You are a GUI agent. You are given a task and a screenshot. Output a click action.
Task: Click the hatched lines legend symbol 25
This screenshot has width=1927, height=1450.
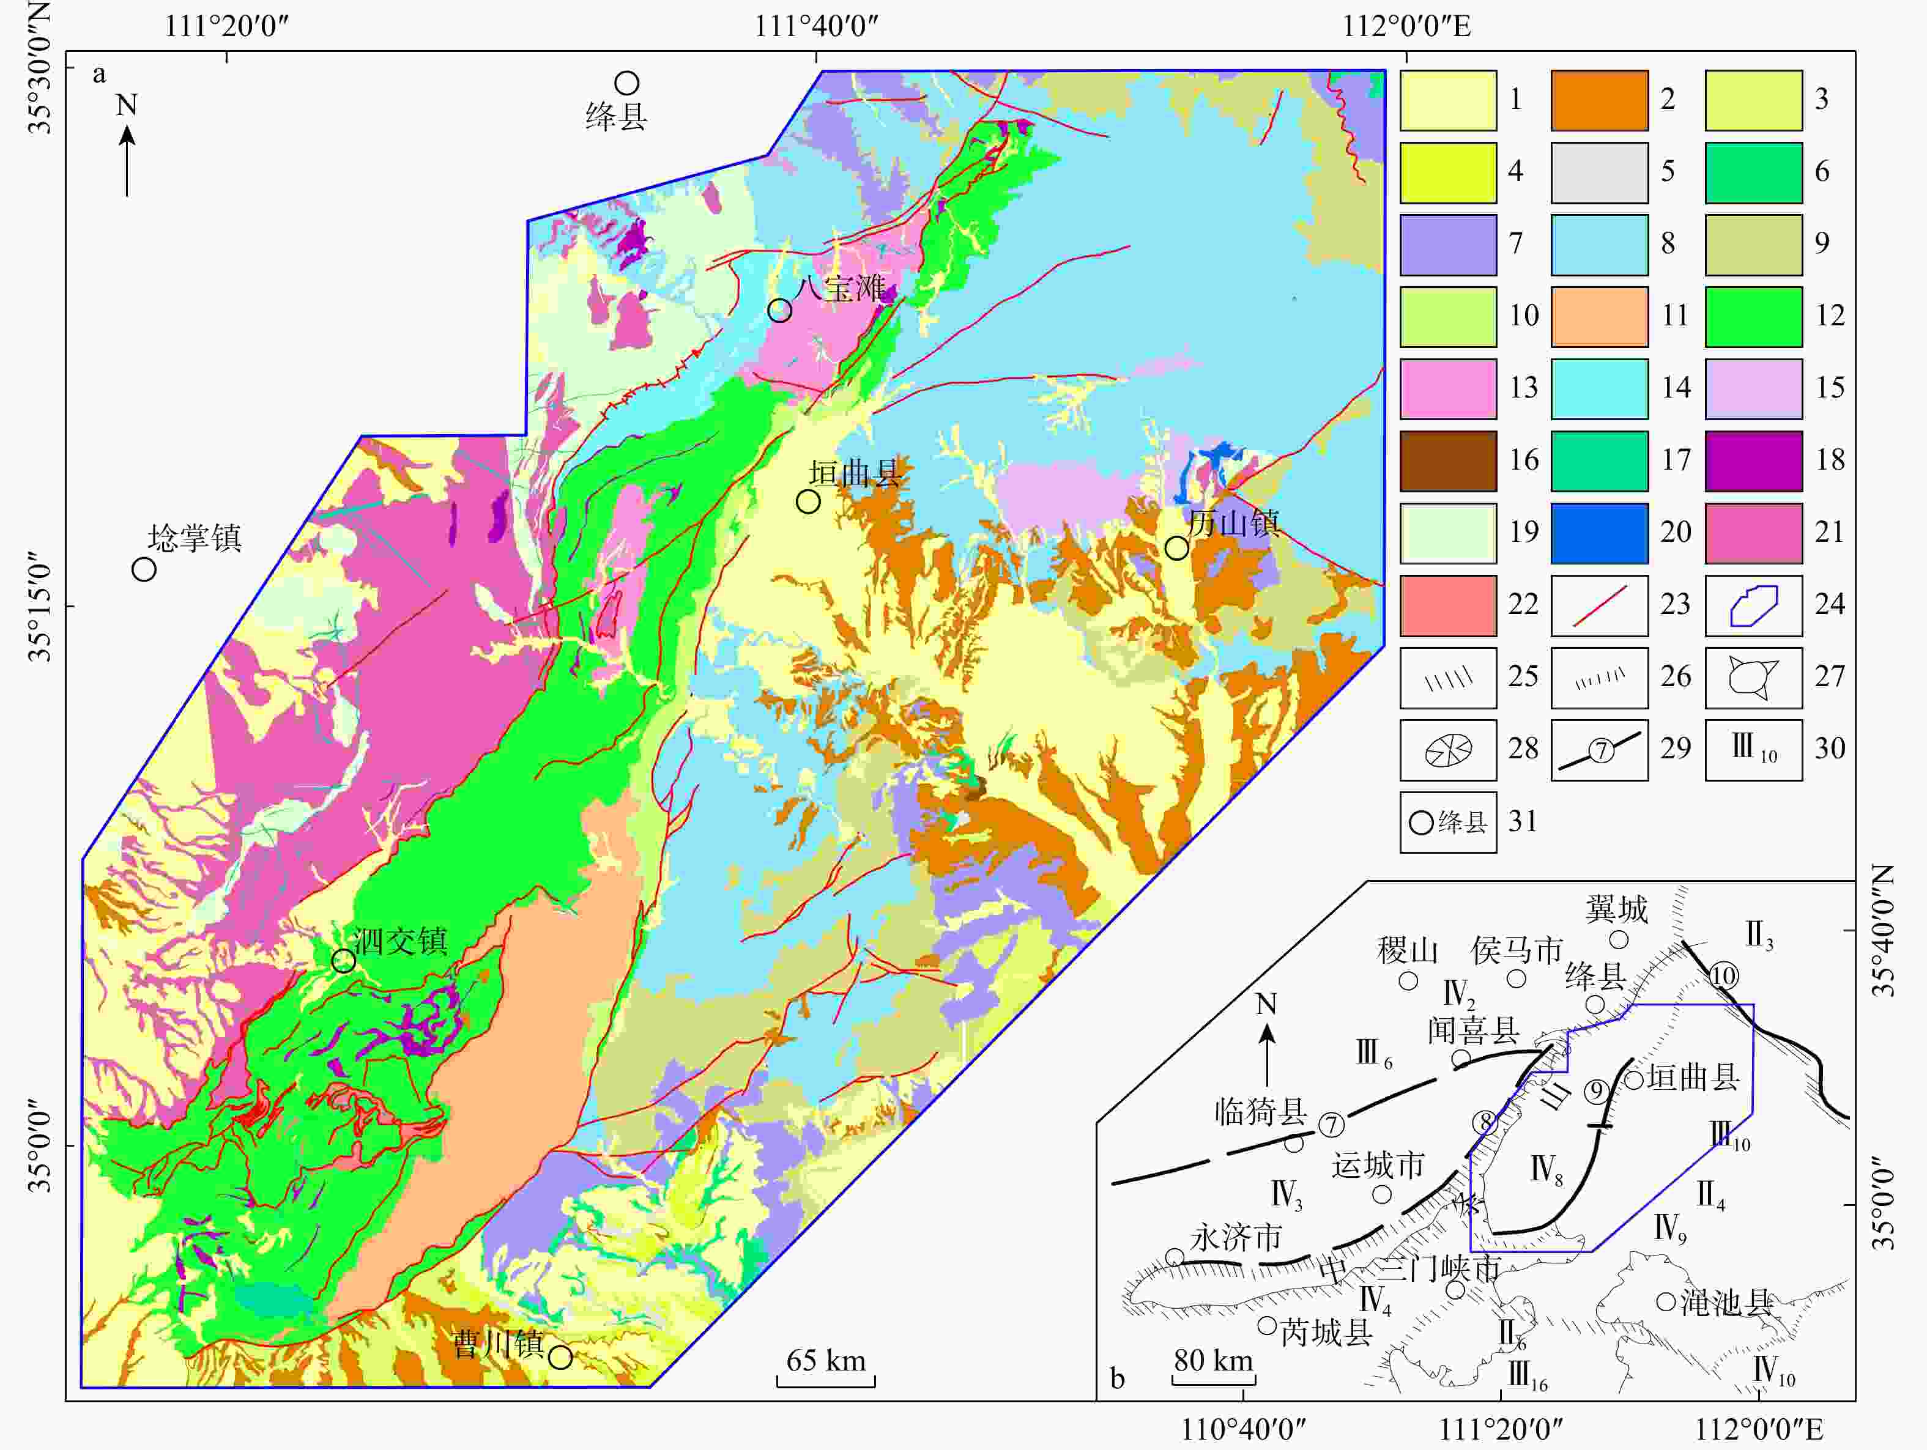1448,678
